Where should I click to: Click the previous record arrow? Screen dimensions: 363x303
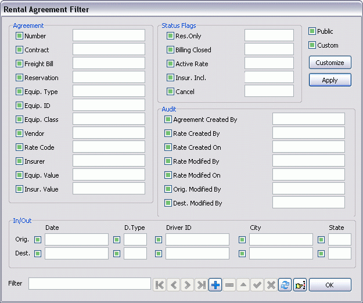click(173, 285)
